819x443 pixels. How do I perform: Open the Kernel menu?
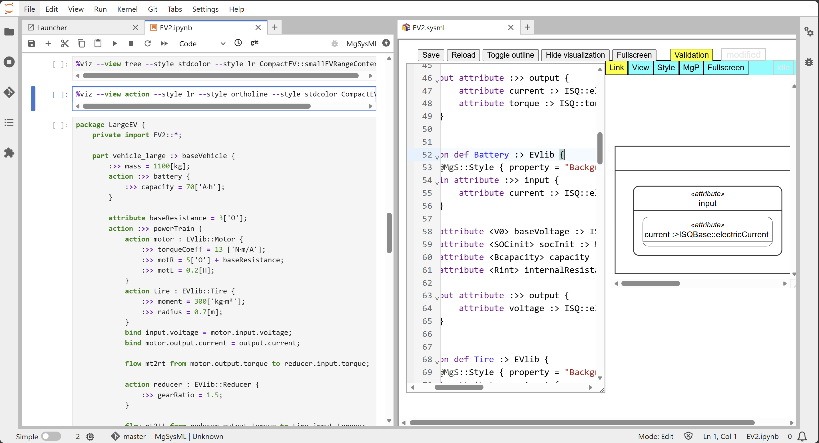[x=127, y=9]
